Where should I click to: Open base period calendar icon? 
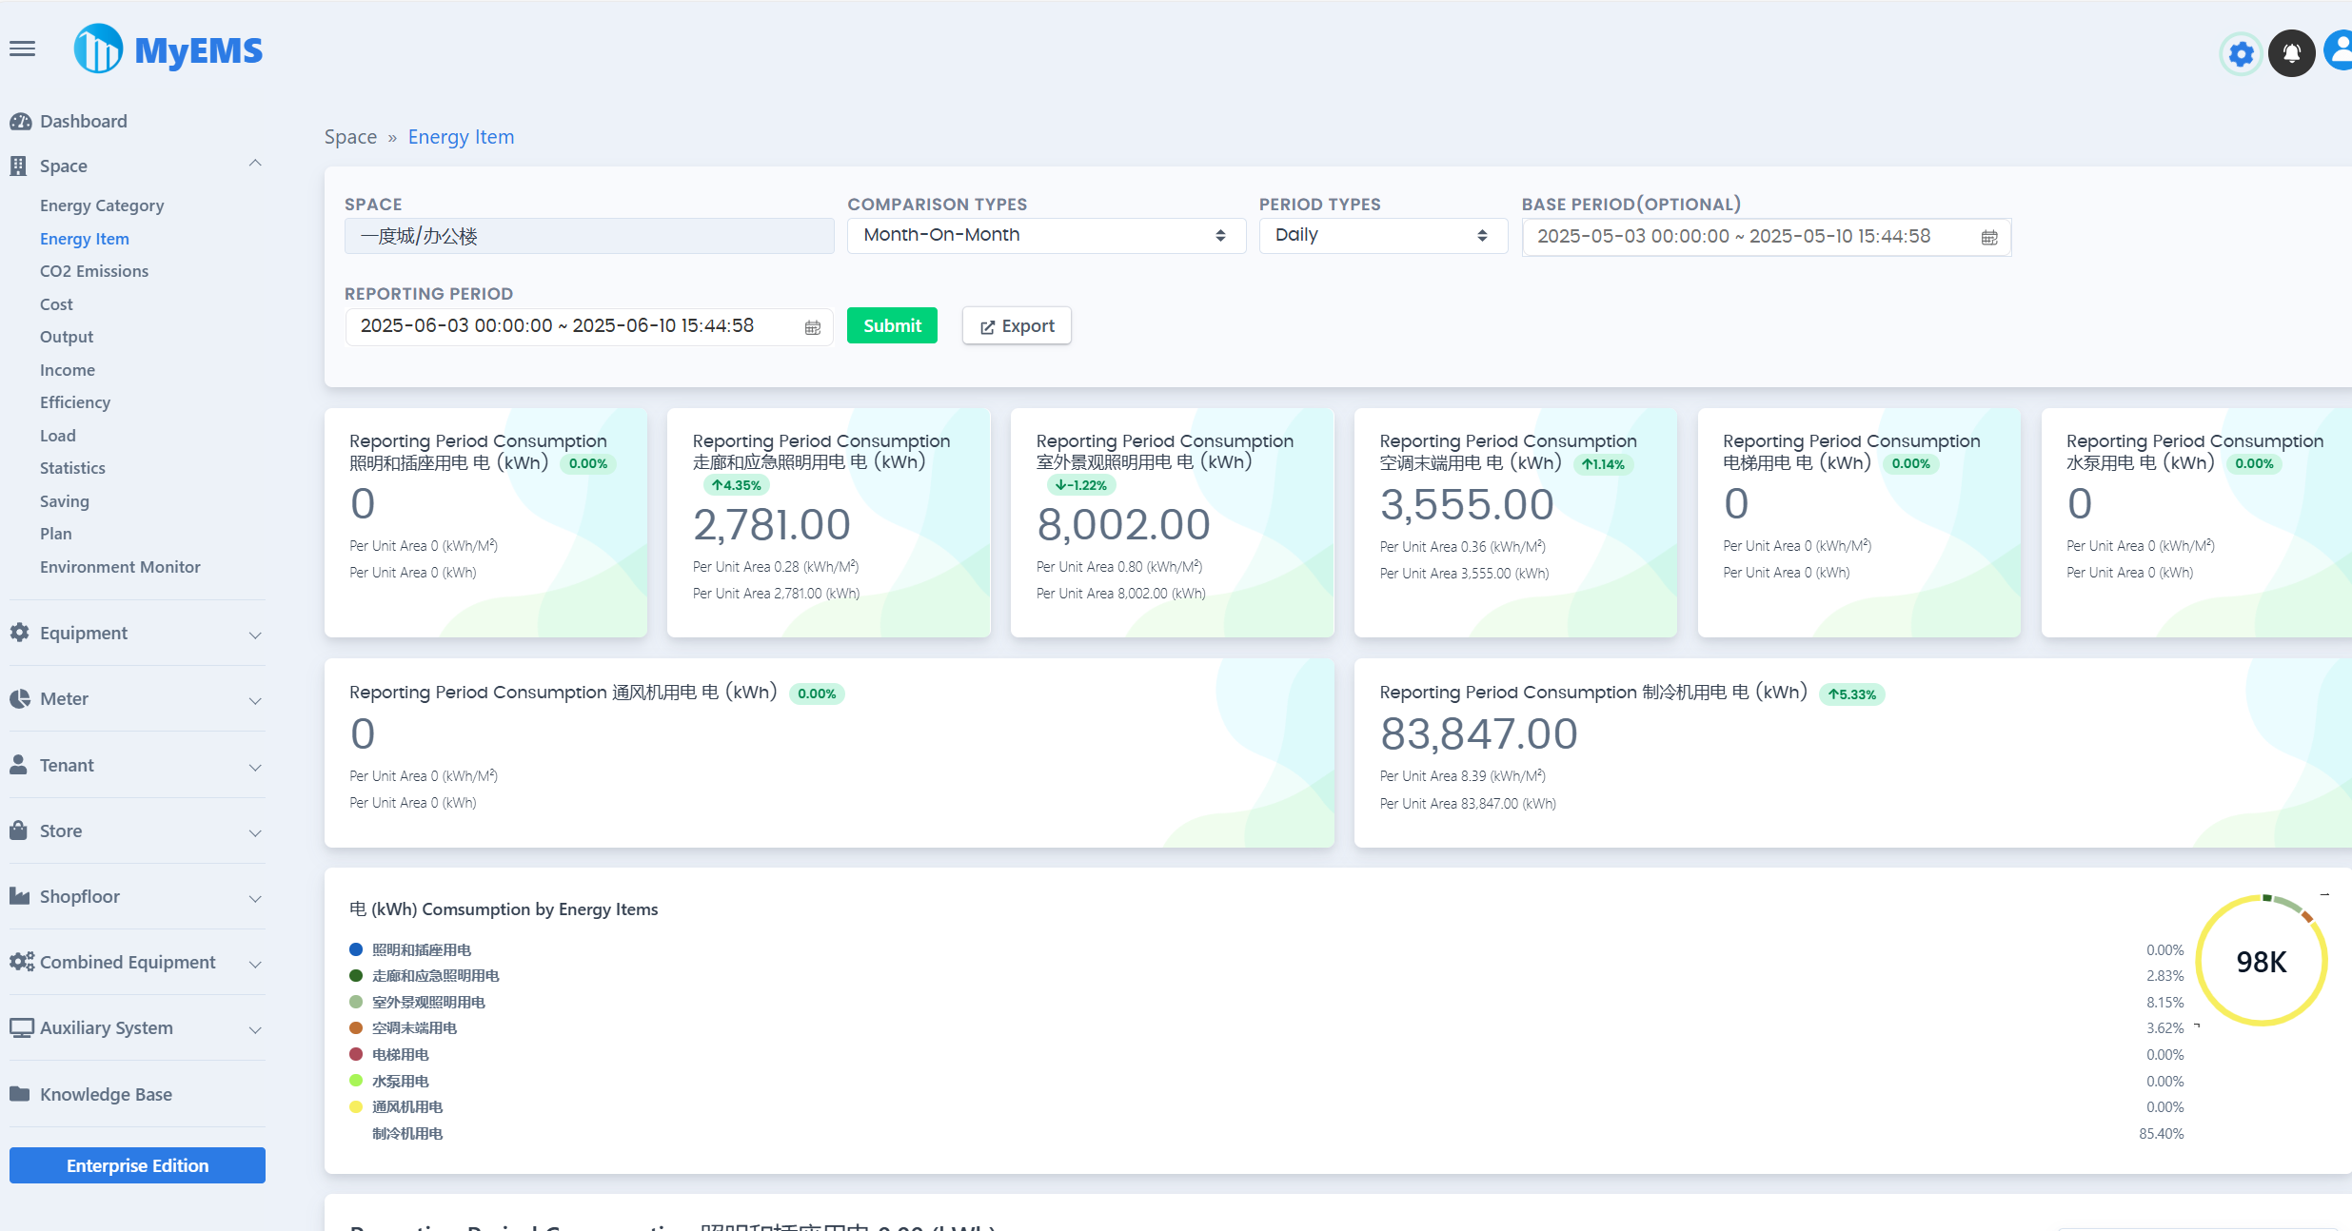click(1989, 238)
